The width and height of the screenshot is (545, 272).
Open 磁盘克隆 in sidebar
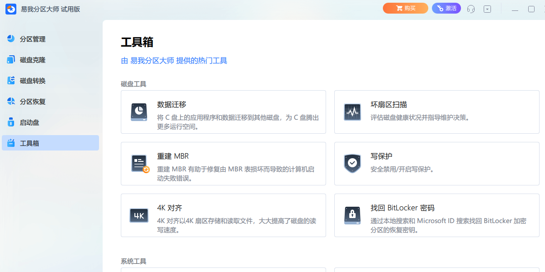[50, 60]
